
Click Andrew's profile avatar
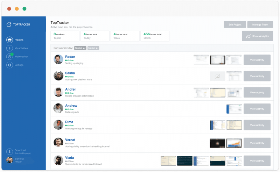(x=58, y=108)
